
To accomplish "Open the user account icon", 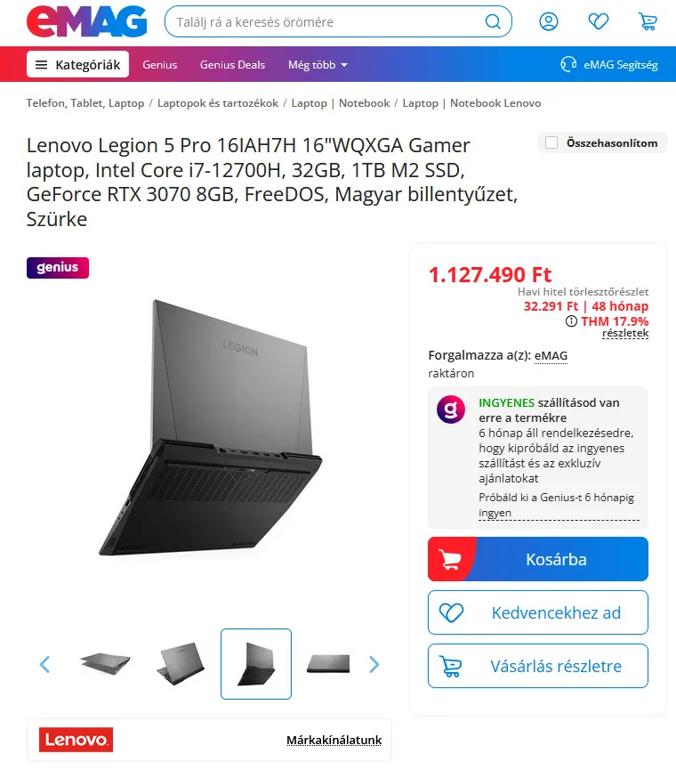I will coord(549,21).
